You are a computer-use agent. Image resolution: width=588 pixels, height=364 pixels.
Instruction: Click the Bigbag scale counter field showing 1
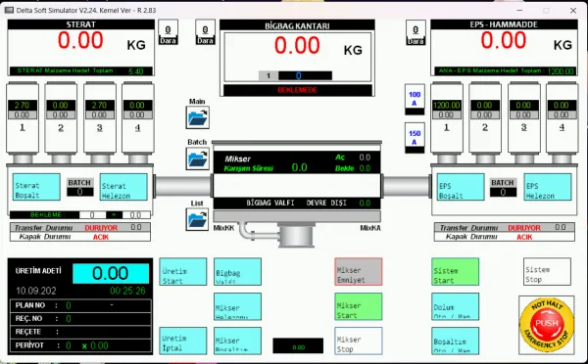269,75
